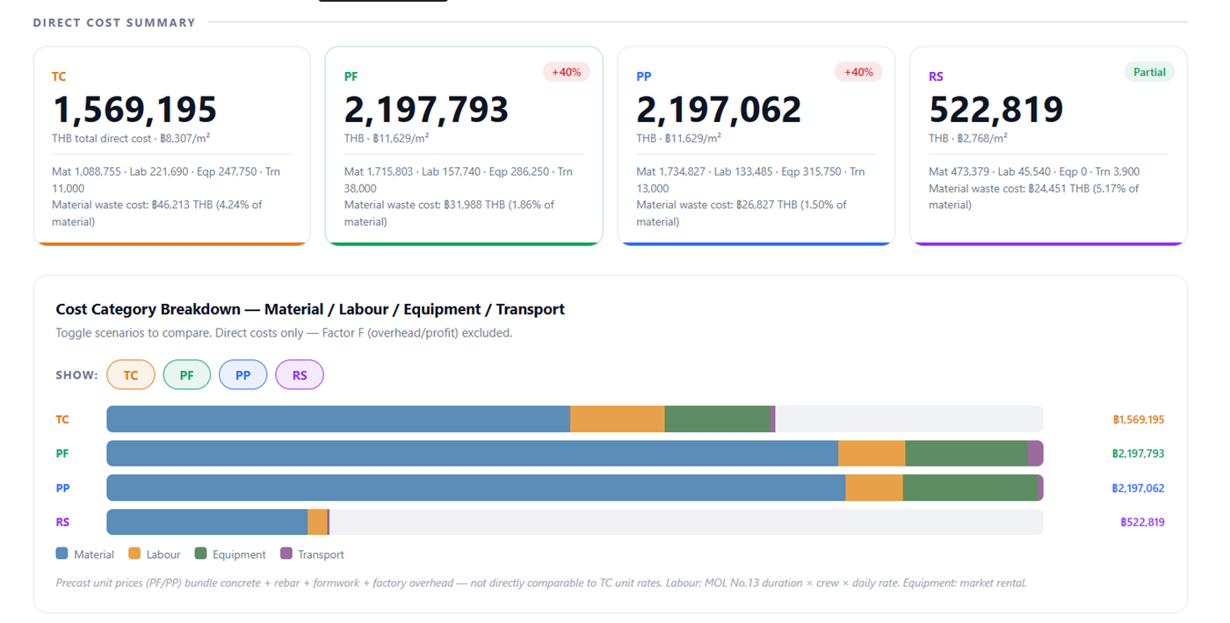This screenshot has height=623, width=1230.
Task: Click the TC bar material segment
Action: [338, 419]
